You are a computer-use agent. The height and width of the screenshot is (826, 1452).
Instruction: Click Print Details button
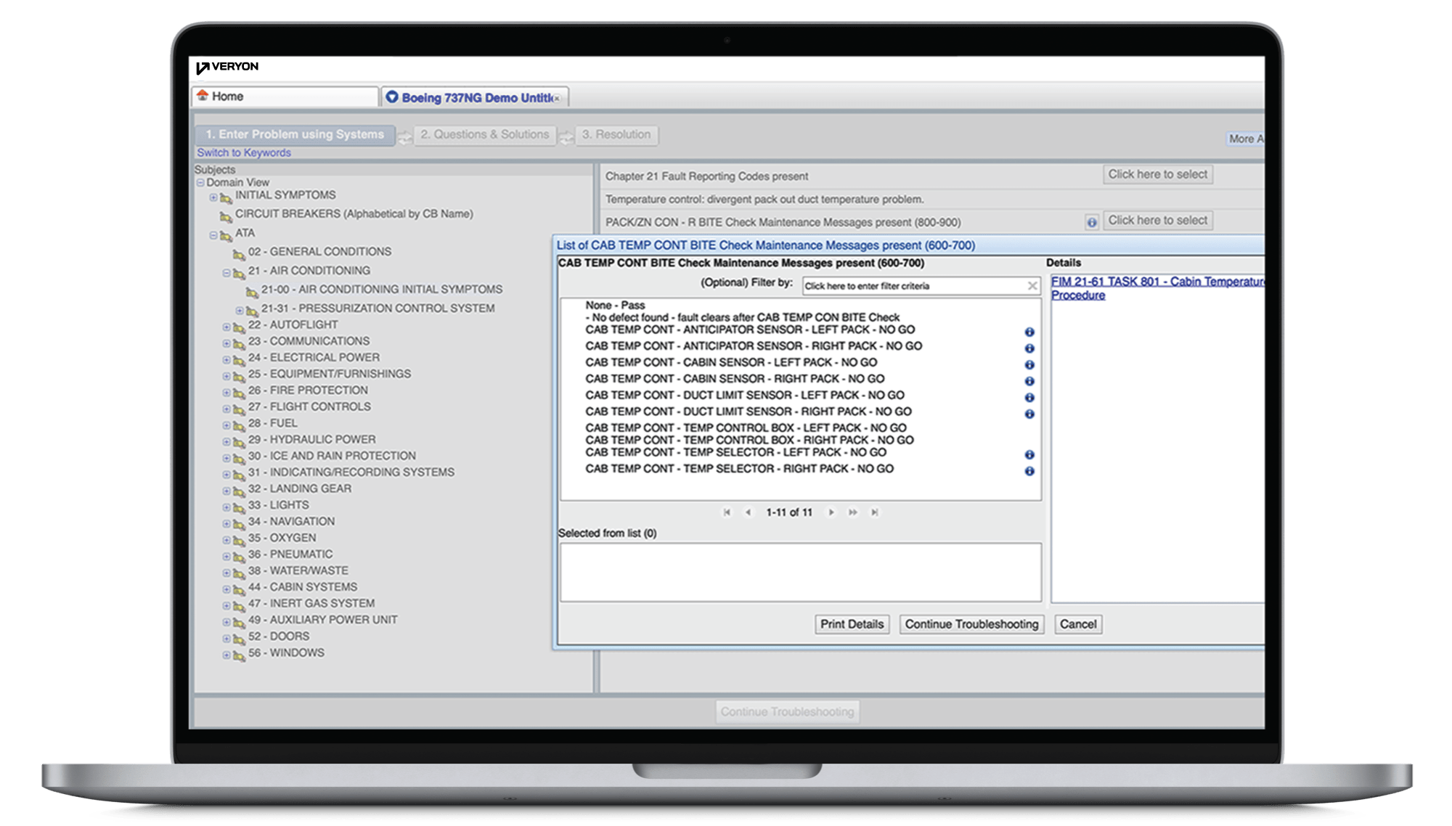pos(852,624)
